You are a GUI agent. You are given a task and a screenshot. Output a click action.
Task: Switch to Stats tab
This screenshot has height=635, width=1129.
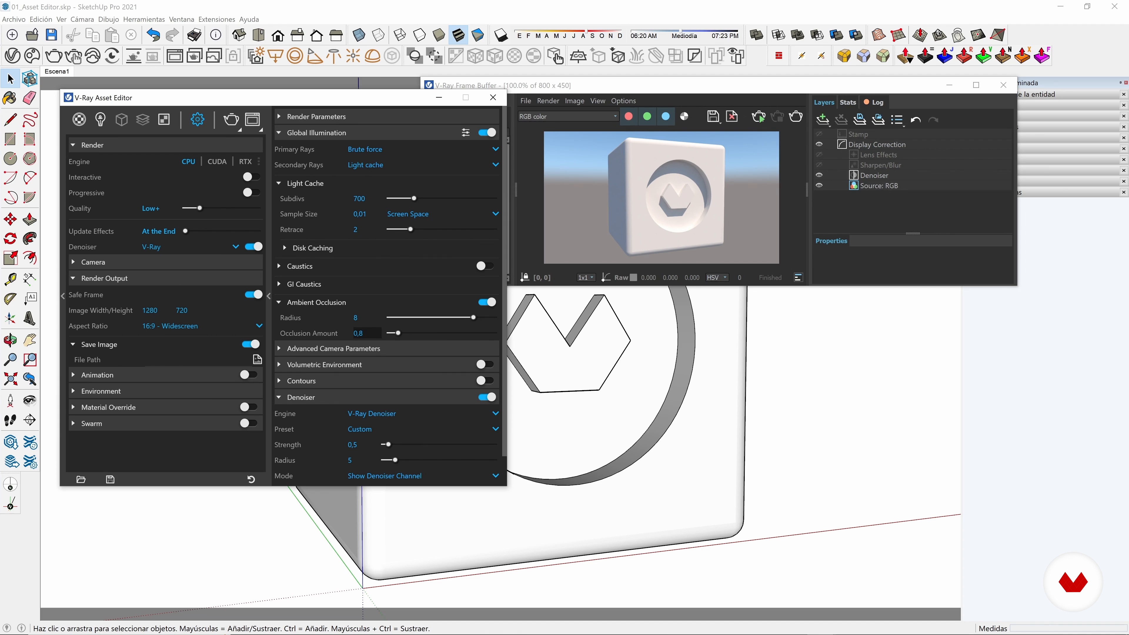848,102
